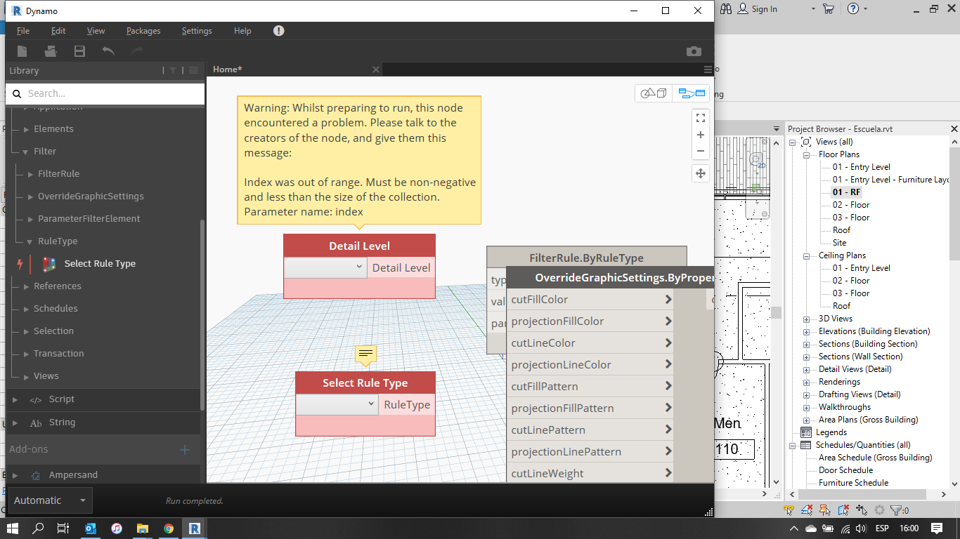Switch to background 3D geometry preview mode
The width and height of the screenshot is (960, 539).
[654, 93]
